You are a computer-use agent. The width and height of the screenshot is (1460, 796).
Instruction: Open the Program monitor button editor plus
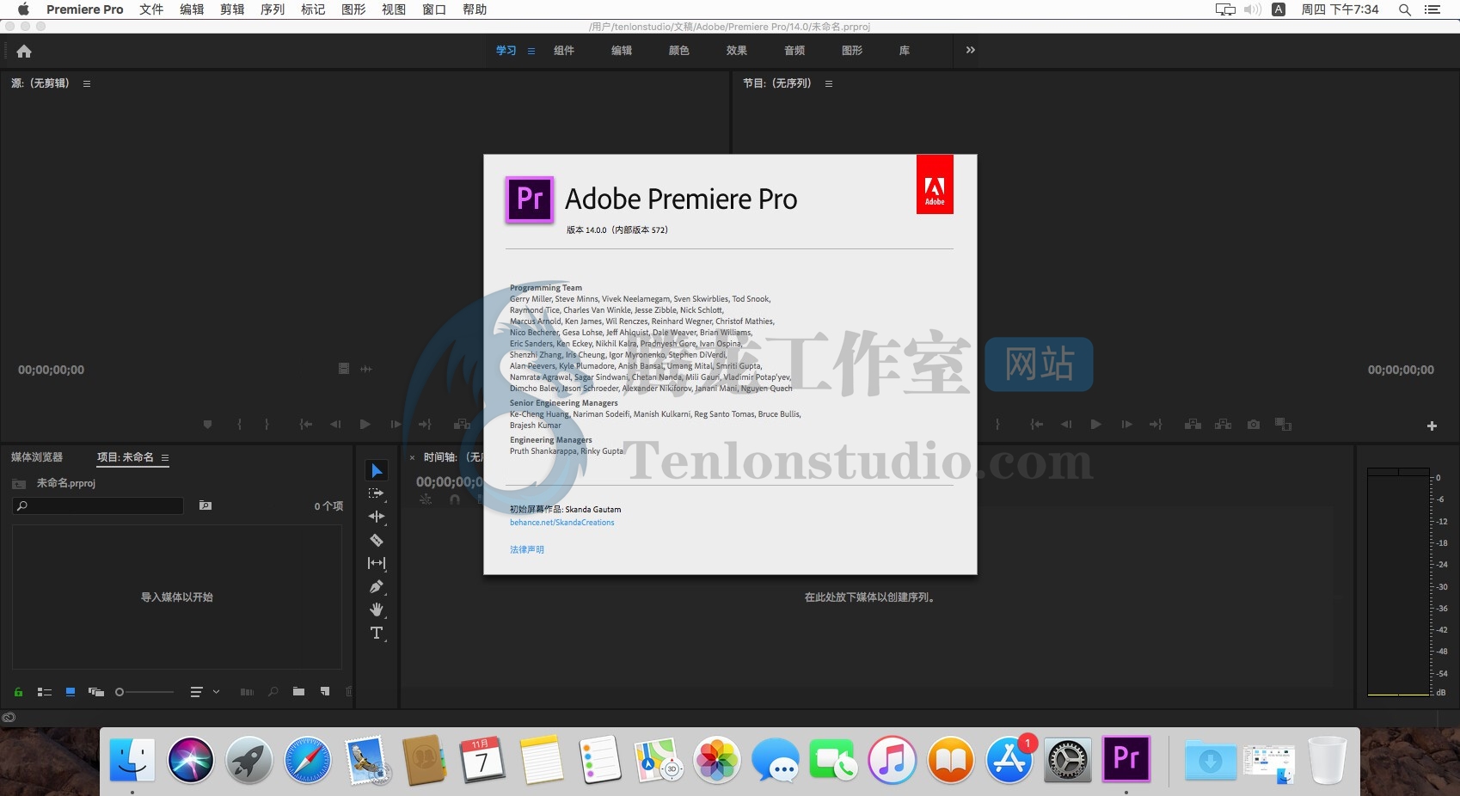pos(1432,426)
